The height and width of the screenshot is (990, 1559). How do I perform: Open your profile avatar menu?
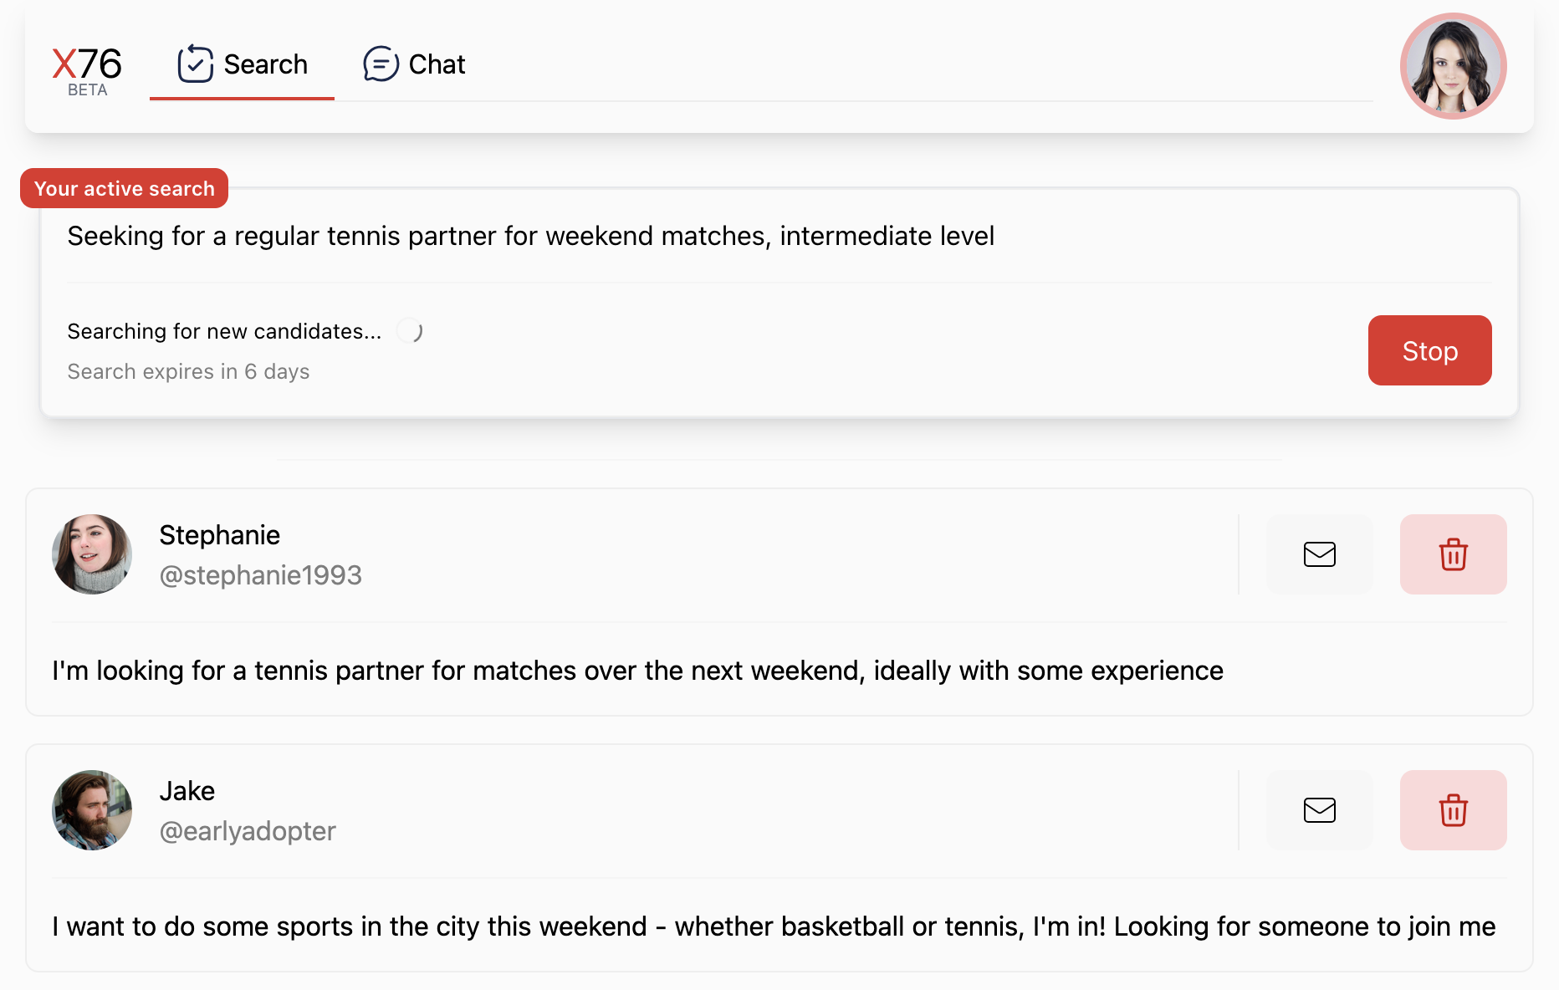pos(1453,66)
